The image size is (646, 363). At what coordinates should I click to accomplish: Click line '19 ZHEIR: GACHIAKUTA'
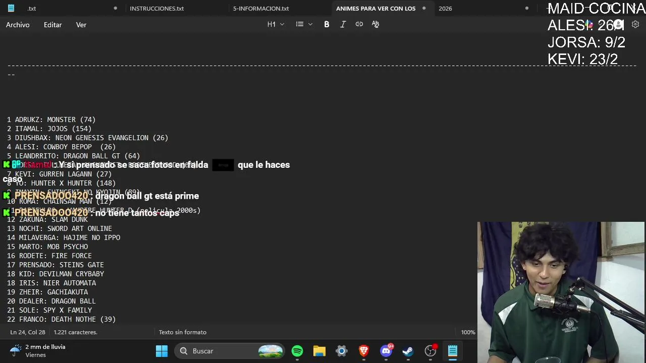(47, 292)
